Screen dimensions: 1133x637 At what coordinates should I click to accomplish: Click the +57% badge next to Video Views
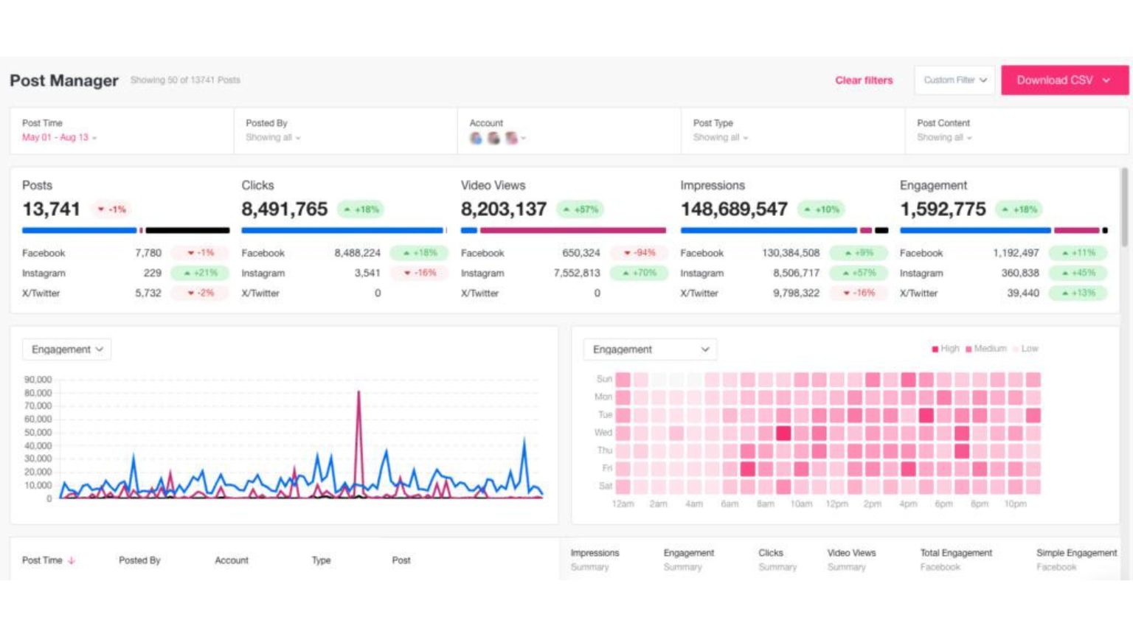click(x=582, y=209)
